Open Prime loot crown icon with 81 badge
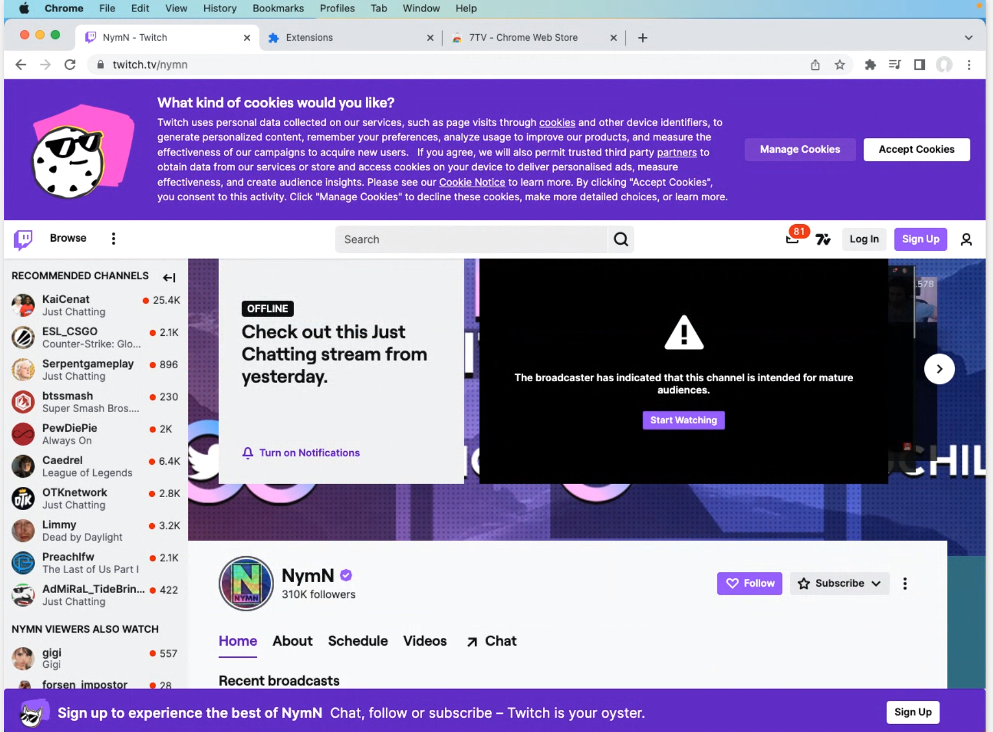This screenshot has height=732, width=993. click(793, 239)
